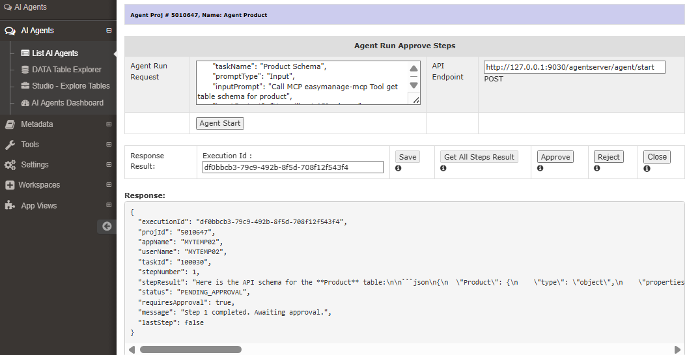Screen dimensions: 687x355
Task: Collapse sidebar using the left arrow icon
Action: pyautogui.click(x=107, y=226)
